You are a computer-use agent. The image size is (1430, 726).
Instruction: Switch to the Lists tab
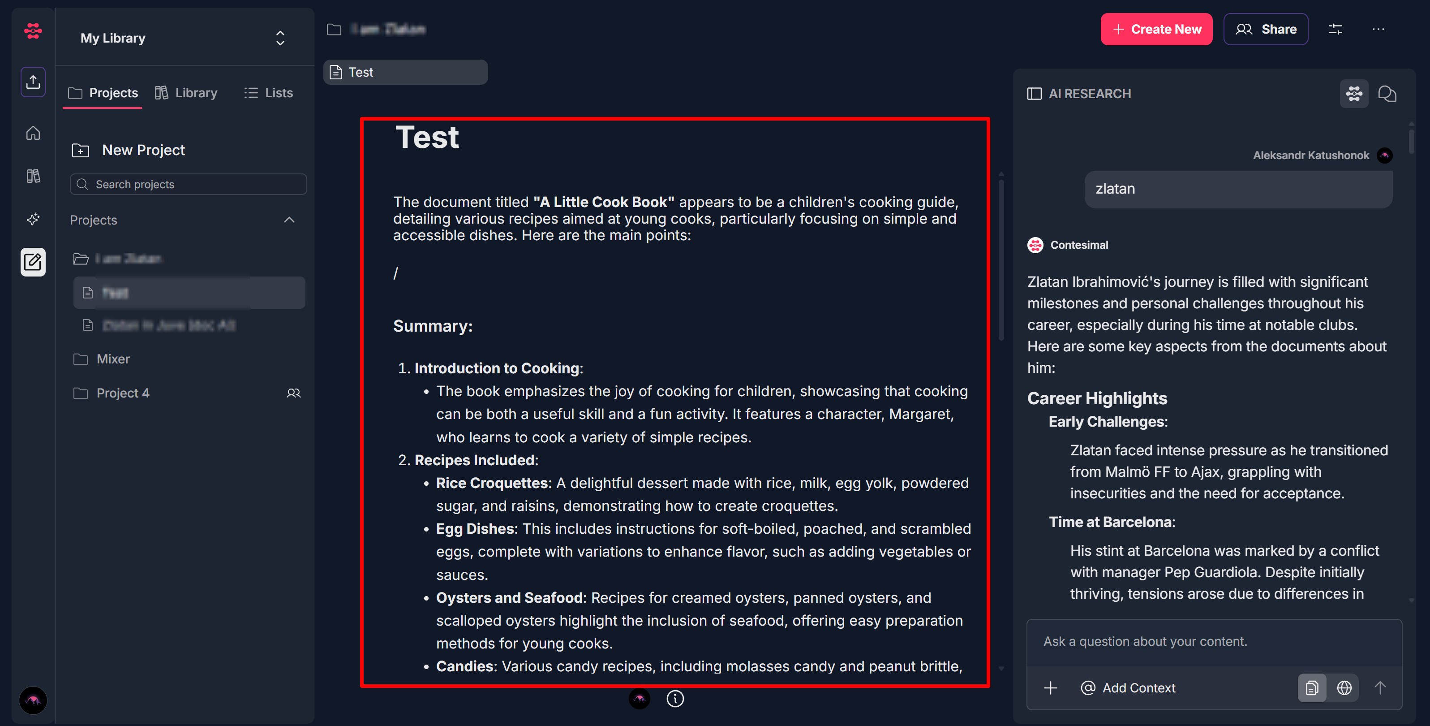tap(268, 93)
